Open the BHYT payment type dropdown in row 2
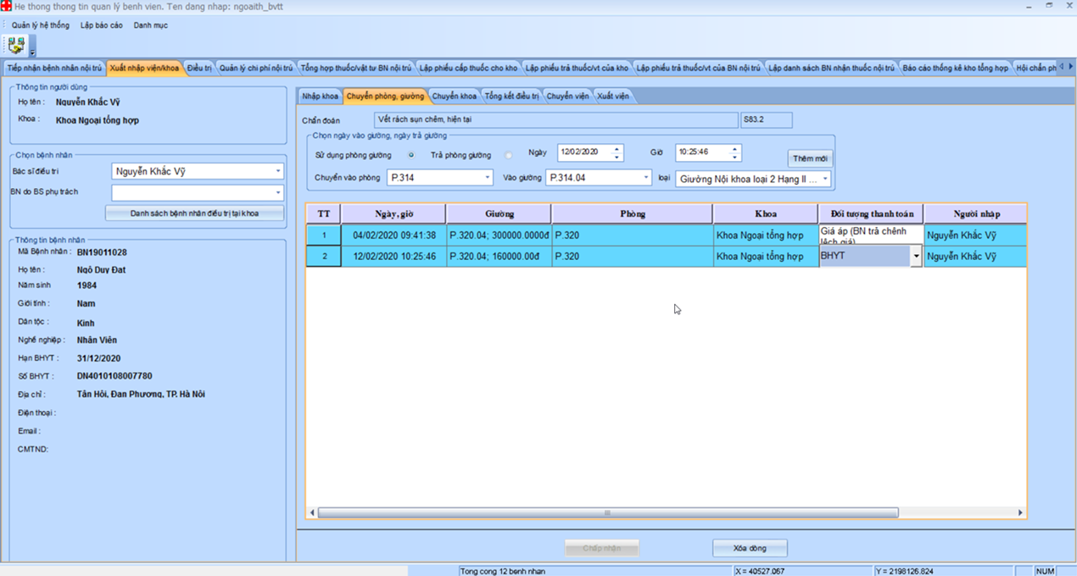Image resolution: width=1077 pixels, height=576 pixels. pos(916,257)
